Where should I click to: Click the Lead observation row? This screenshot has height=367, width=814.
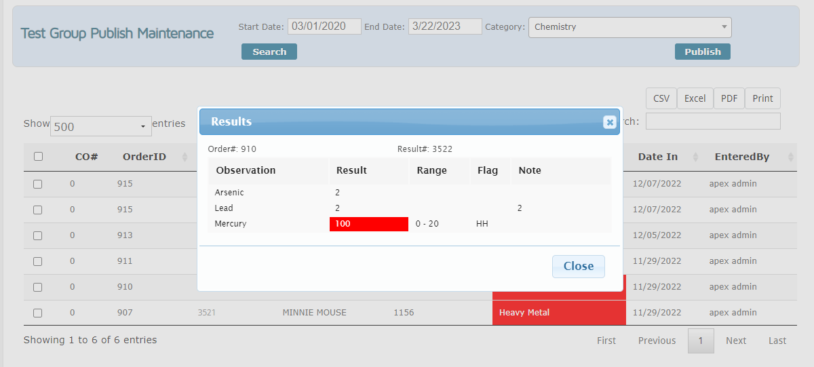pos(409,208)
